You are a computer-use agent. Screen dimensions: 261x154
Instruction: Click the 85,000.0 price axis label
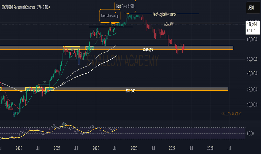tap(252, 39)
